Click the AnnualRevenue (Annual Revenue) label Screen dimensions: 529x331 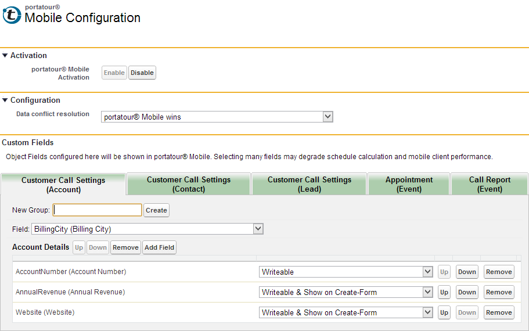coord(70,292)
